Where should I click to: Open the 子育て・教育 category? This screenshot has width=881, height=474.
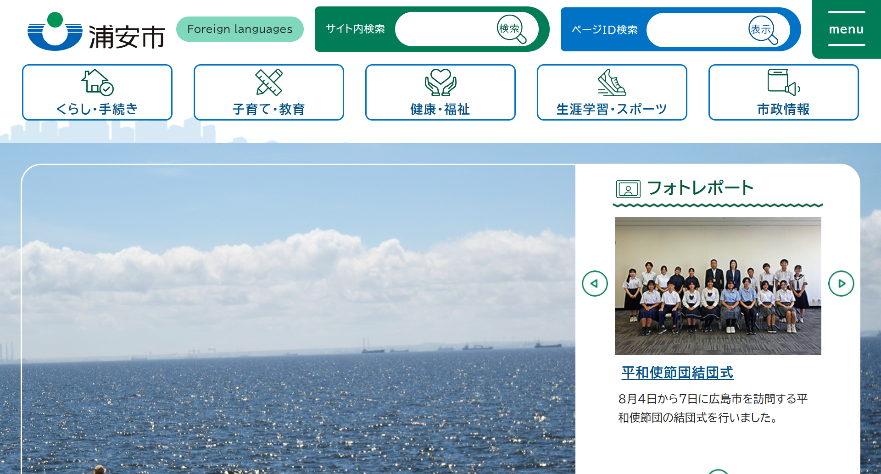coord(269,92)
